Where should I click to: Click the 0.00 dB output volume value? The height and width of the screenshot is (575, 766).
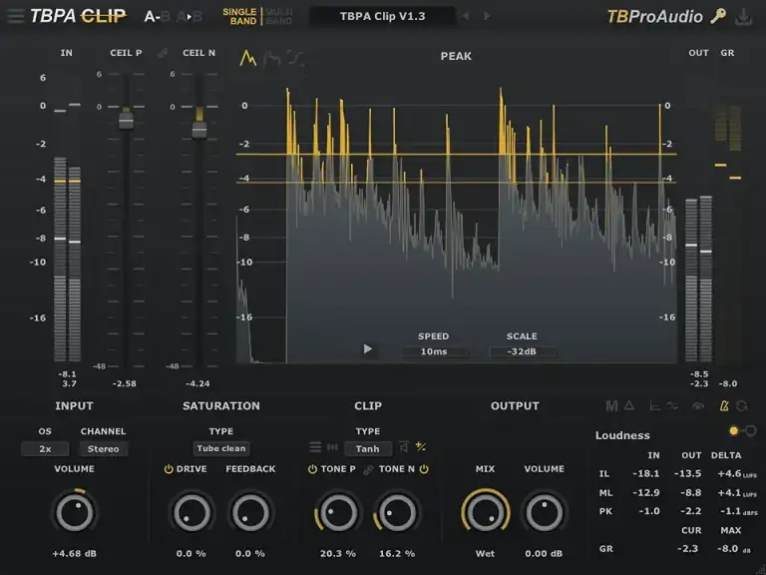click(544, 553)
